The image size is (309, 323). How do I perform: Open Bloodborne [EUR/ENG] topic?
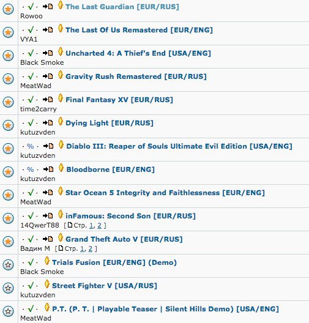(110, 169)
